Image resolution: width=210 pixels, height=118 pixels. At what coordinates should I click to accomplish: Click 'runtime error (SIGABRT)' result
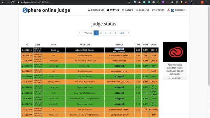(x=119, y=82)
